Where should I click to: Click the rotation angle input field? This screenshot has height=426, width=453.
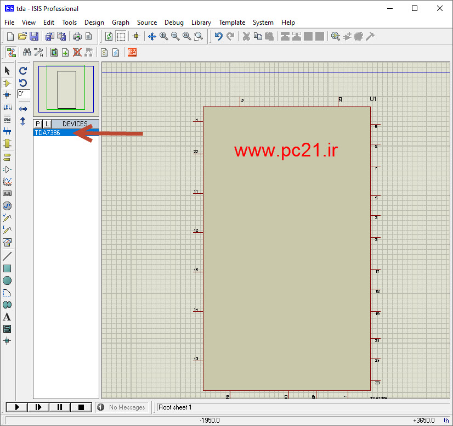24,94
